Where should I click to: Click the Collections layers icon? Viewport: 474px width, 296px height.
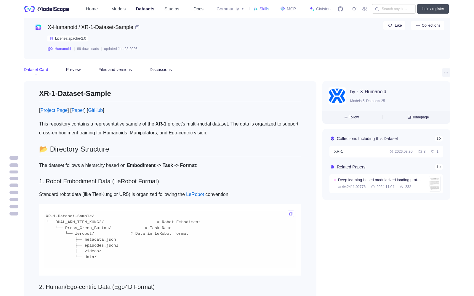coord(332,139)
